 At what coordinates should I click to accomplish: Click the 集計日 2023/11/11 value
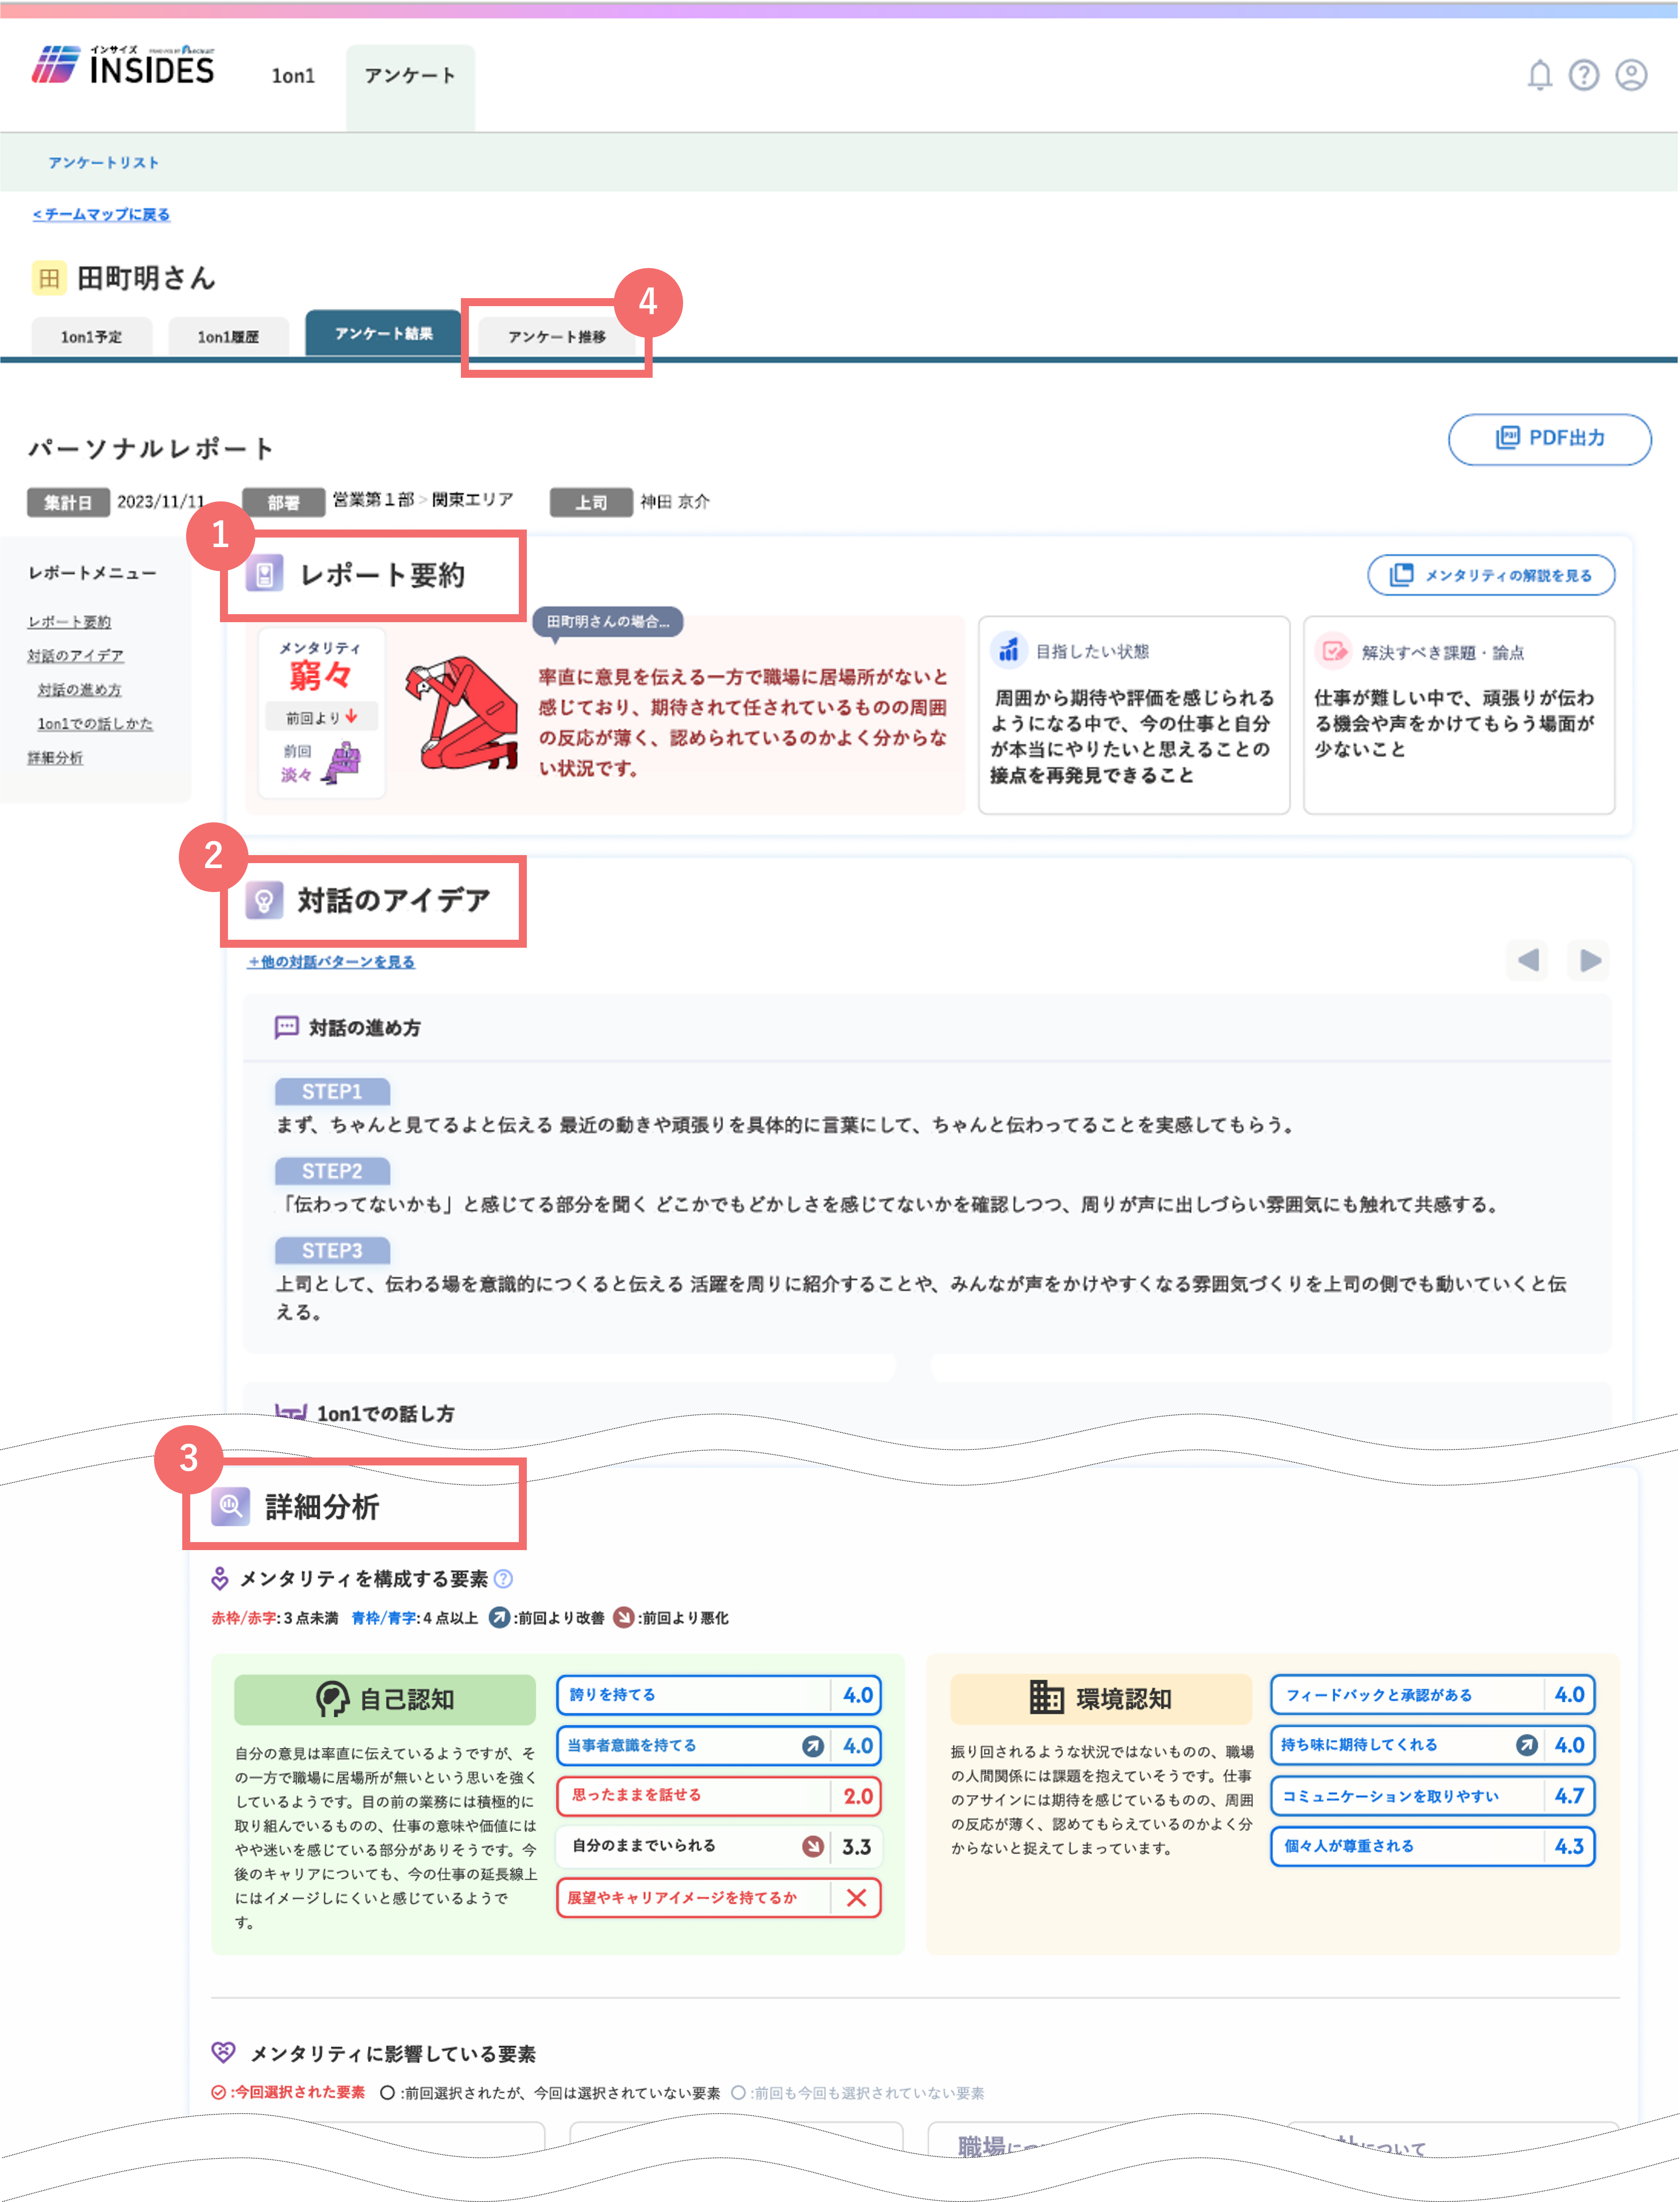pos(161,502)
